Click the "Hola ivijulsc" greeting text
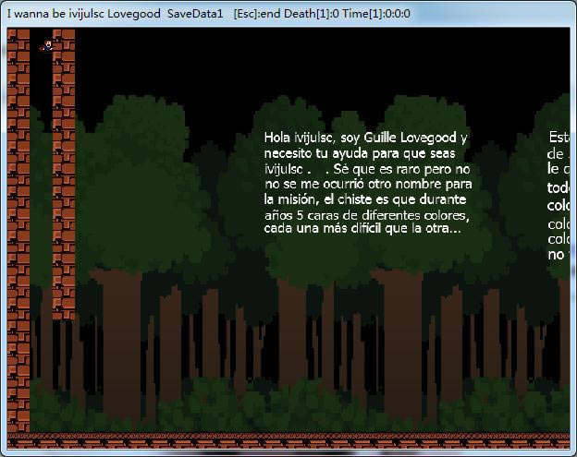 click(296, 138)
